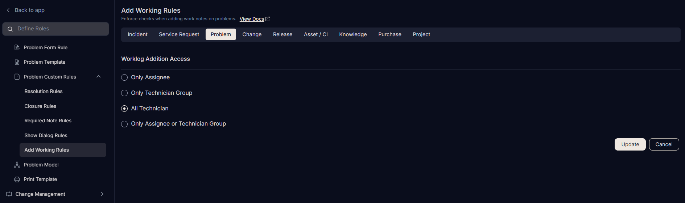685x203 pixels.
Task: Open the Problem tab
Action: 221,34
